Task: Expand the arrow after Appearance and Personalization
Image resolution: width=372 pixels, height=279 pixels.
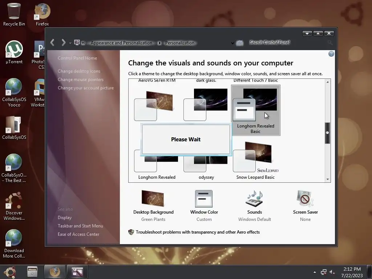Action: [159, 43]
